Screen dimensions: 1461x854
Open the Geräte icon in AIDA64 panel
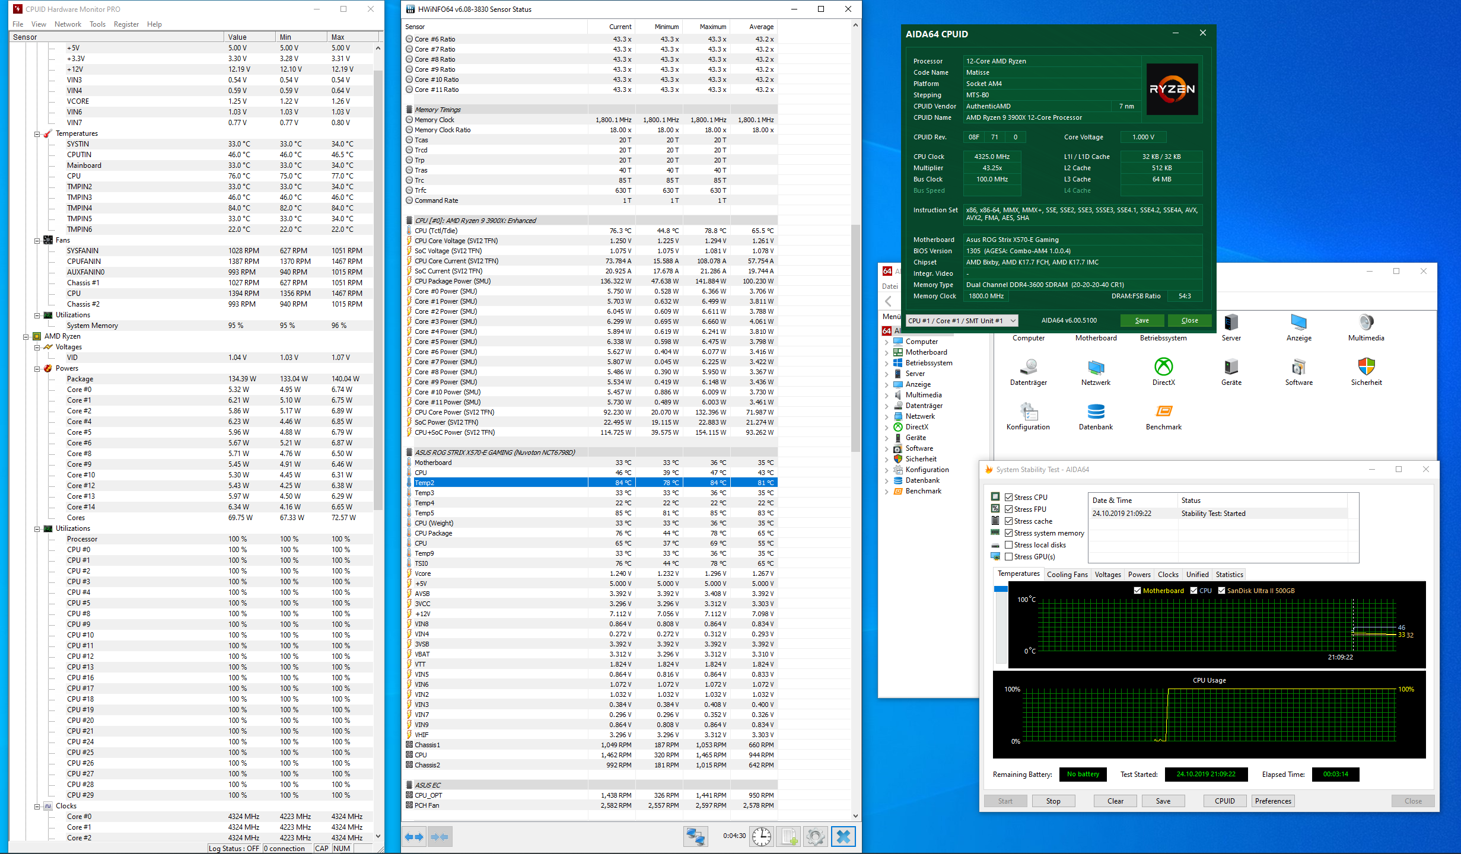pos(1231,372)
